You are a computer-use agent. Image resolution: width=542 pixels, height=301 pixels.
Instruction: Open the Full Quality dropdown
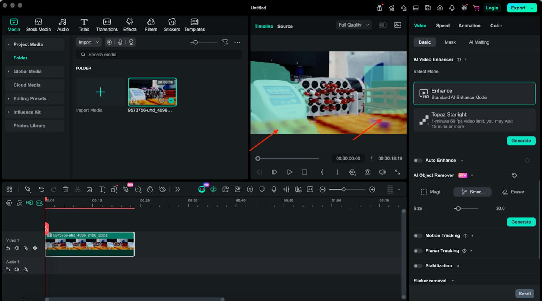coord(353,25)
